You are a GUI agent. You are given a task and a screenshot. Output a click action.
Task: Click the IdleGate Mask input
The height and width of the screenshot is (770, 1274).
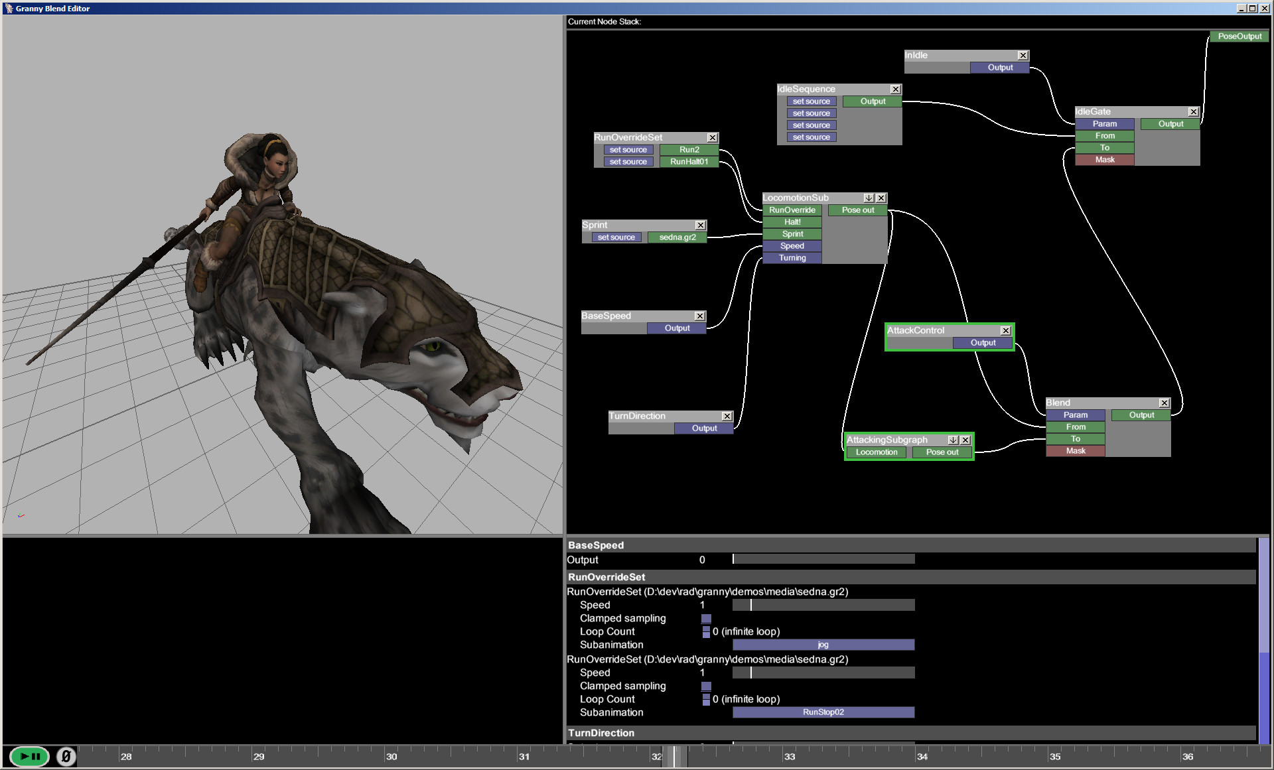pyautogui.click(x=1105, y=160)
